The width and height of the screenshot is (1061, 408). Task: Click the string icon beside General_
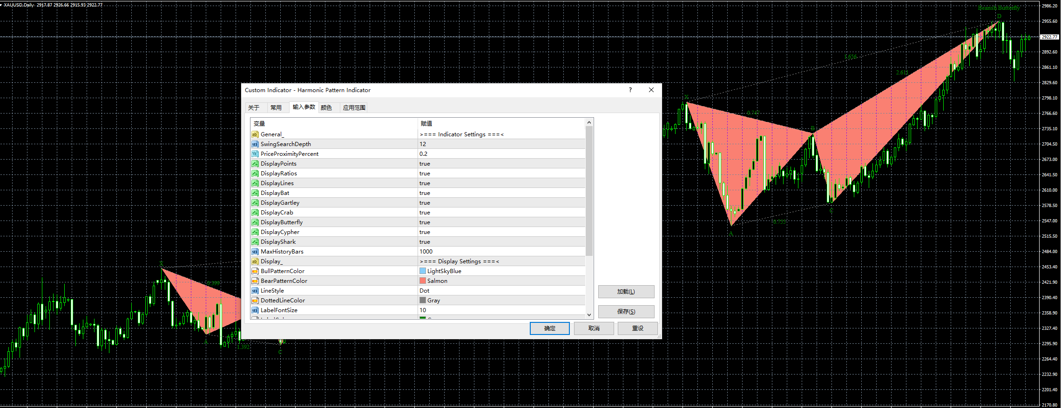(x=255, y=134)
